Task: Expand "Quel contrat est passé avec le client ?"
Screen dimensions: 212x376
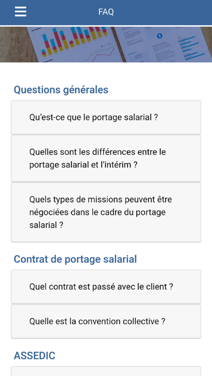Action: click(106, 286)
